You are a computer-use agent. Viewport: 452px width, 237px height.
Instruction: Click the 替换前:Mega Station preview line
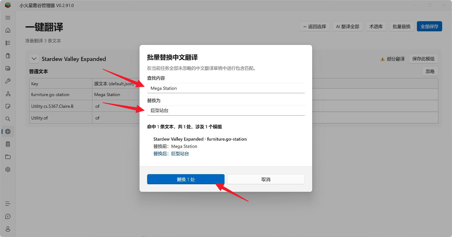[x=175, y=146]
